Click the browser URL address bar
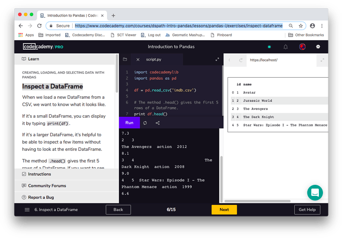The width and height of the screenshot is (342, 238). 178,26
